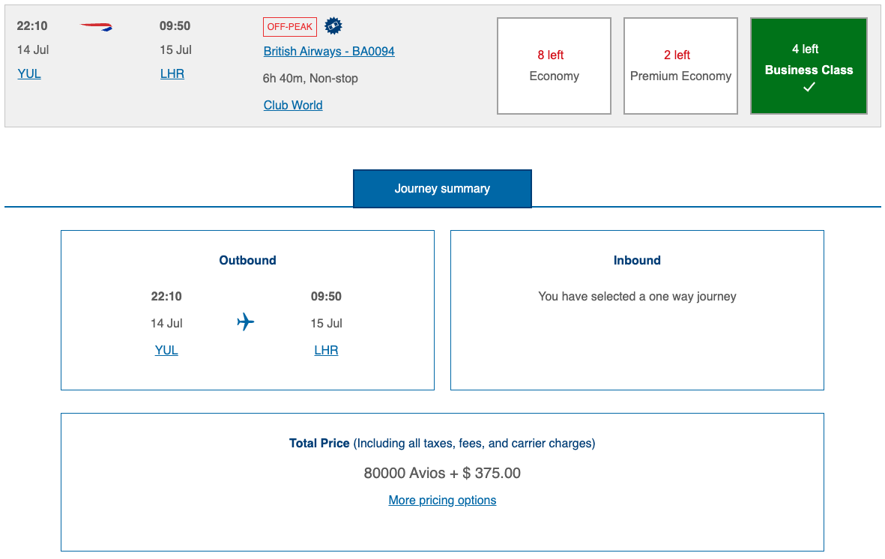The height and width of the screenshot is (559, 885).
Task: Click the Total Price heading
Action: click(x=320, y=443)
